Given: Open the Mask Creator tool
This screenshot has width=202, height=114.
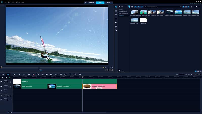Looking at the screenshot, I should point(65,75).
